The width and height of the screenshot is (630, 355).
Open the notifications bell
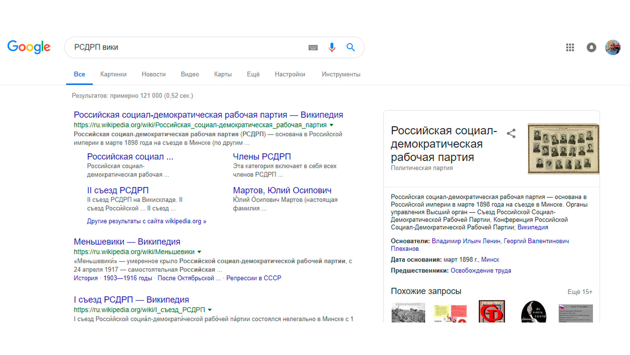(x=591, y=47)
